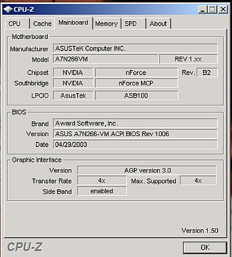The width and height of the screenshot is (232, 257).
Task: Close the CPU-Z window
Action: pos(223,9)
